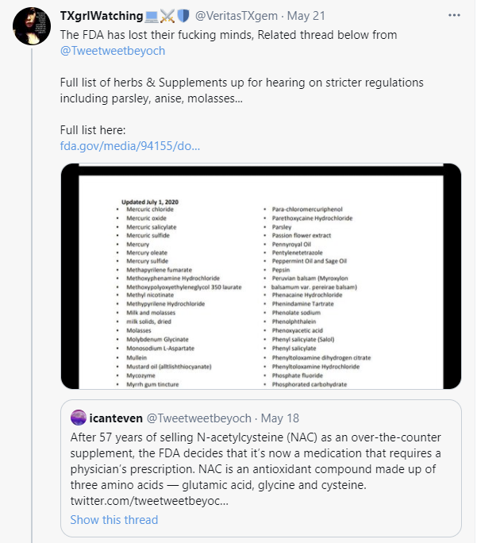Image resolution: width=477 pixels, height=543 pixels.
Task: Open the May 21 tweet timestamp
Action: [x=306, y=16]
